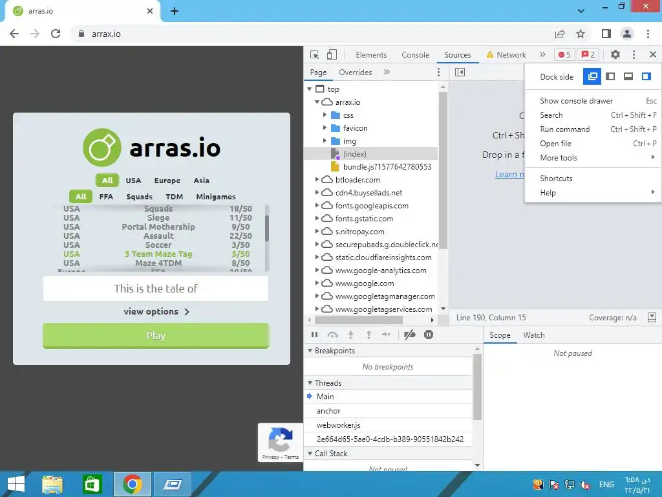Collapse the top frame tree node

click(x=310, y=89)
